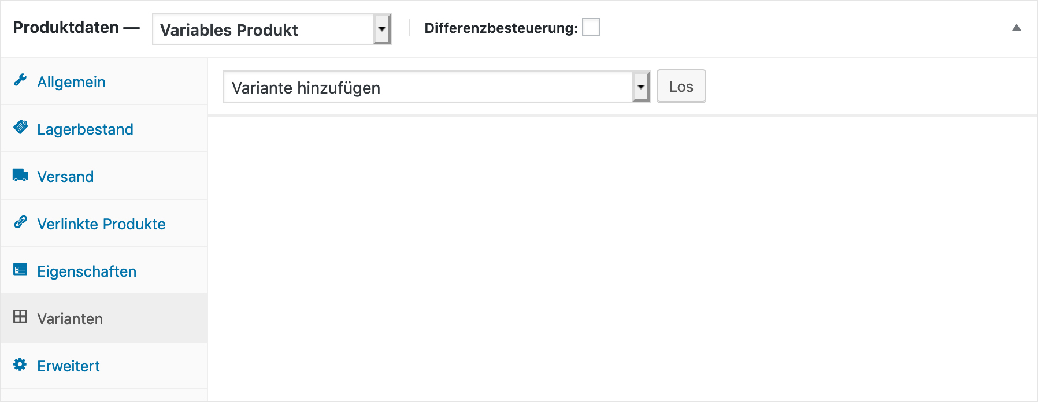Image resolution: width=1038 pixels, height=402 pixels.
Task: Click the tag icon beside Lagerbestand
Action: tap(20, 128)
